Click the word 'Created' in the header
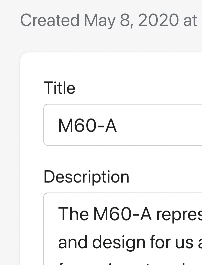202x265 pixels. [x=50, y=20]
